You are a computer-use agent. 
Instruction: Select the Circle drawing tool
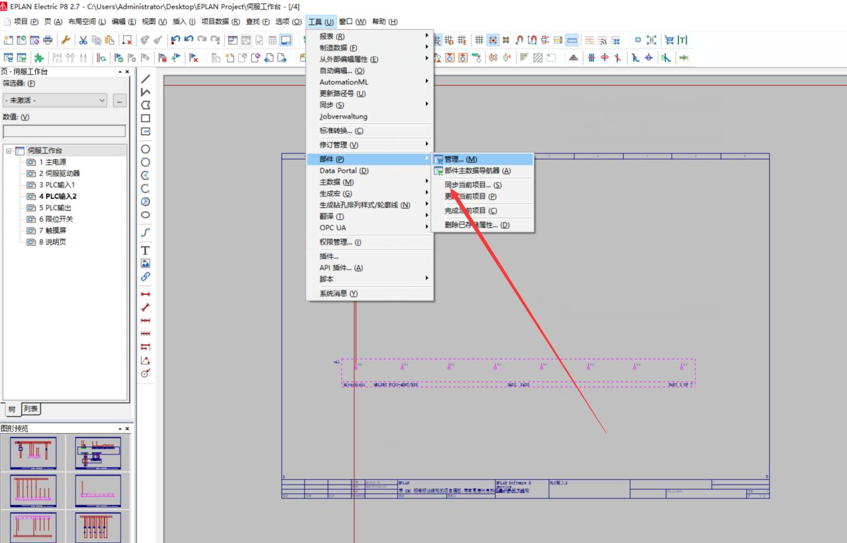tap(145, 149)
